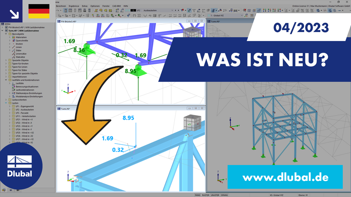This screenshot has height=197, width=351.
Task: Open the Ergebnisse menu
Action: tap(74, 6)
